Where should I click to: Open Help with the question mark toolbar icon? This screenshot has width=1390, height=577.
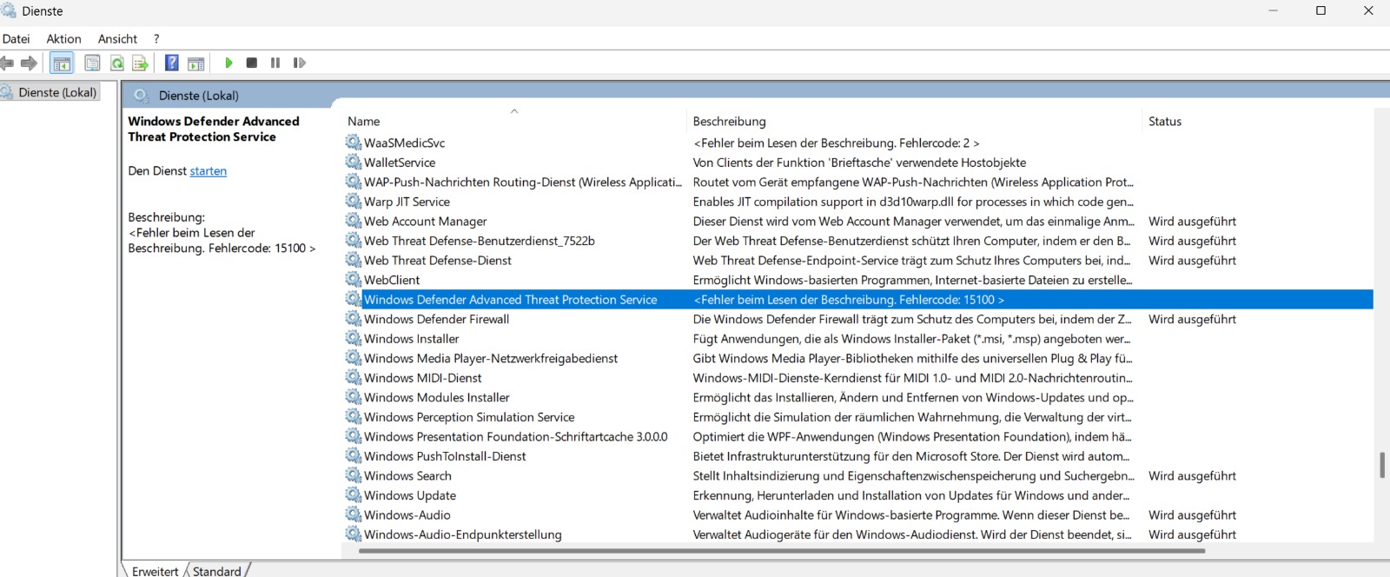(172, 63)
